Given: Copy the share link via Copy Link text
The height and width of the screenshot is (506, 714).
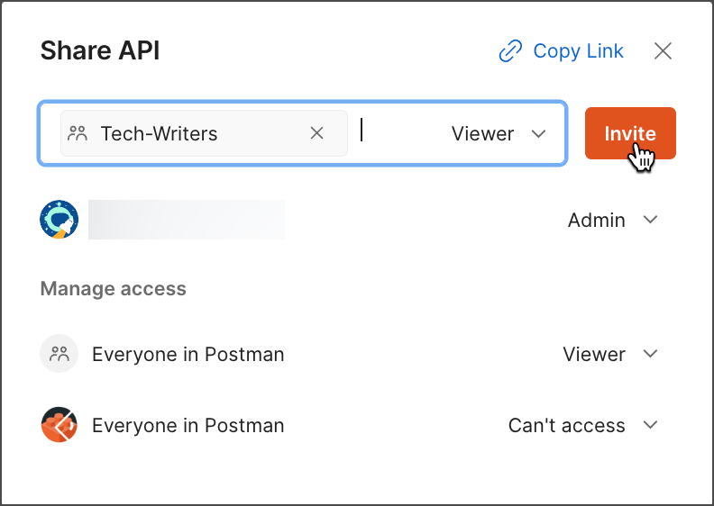Looking at the screenshot, I should (x=578, y=51).
